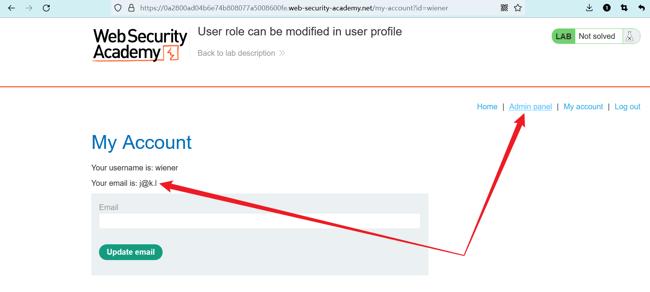
Task: Open the Admin panel link
Action: coord(530,107)
